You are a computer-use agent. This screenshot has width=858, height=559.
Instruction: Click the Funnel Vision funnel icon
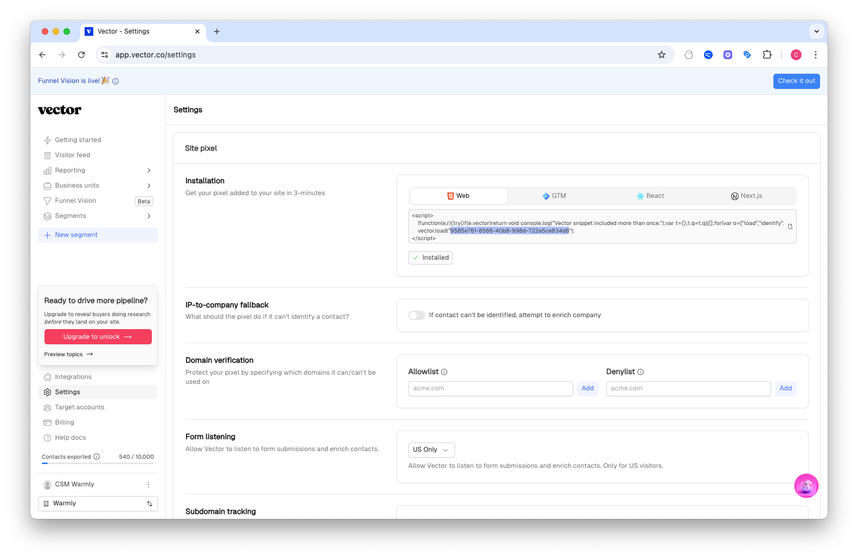(47, 201)
